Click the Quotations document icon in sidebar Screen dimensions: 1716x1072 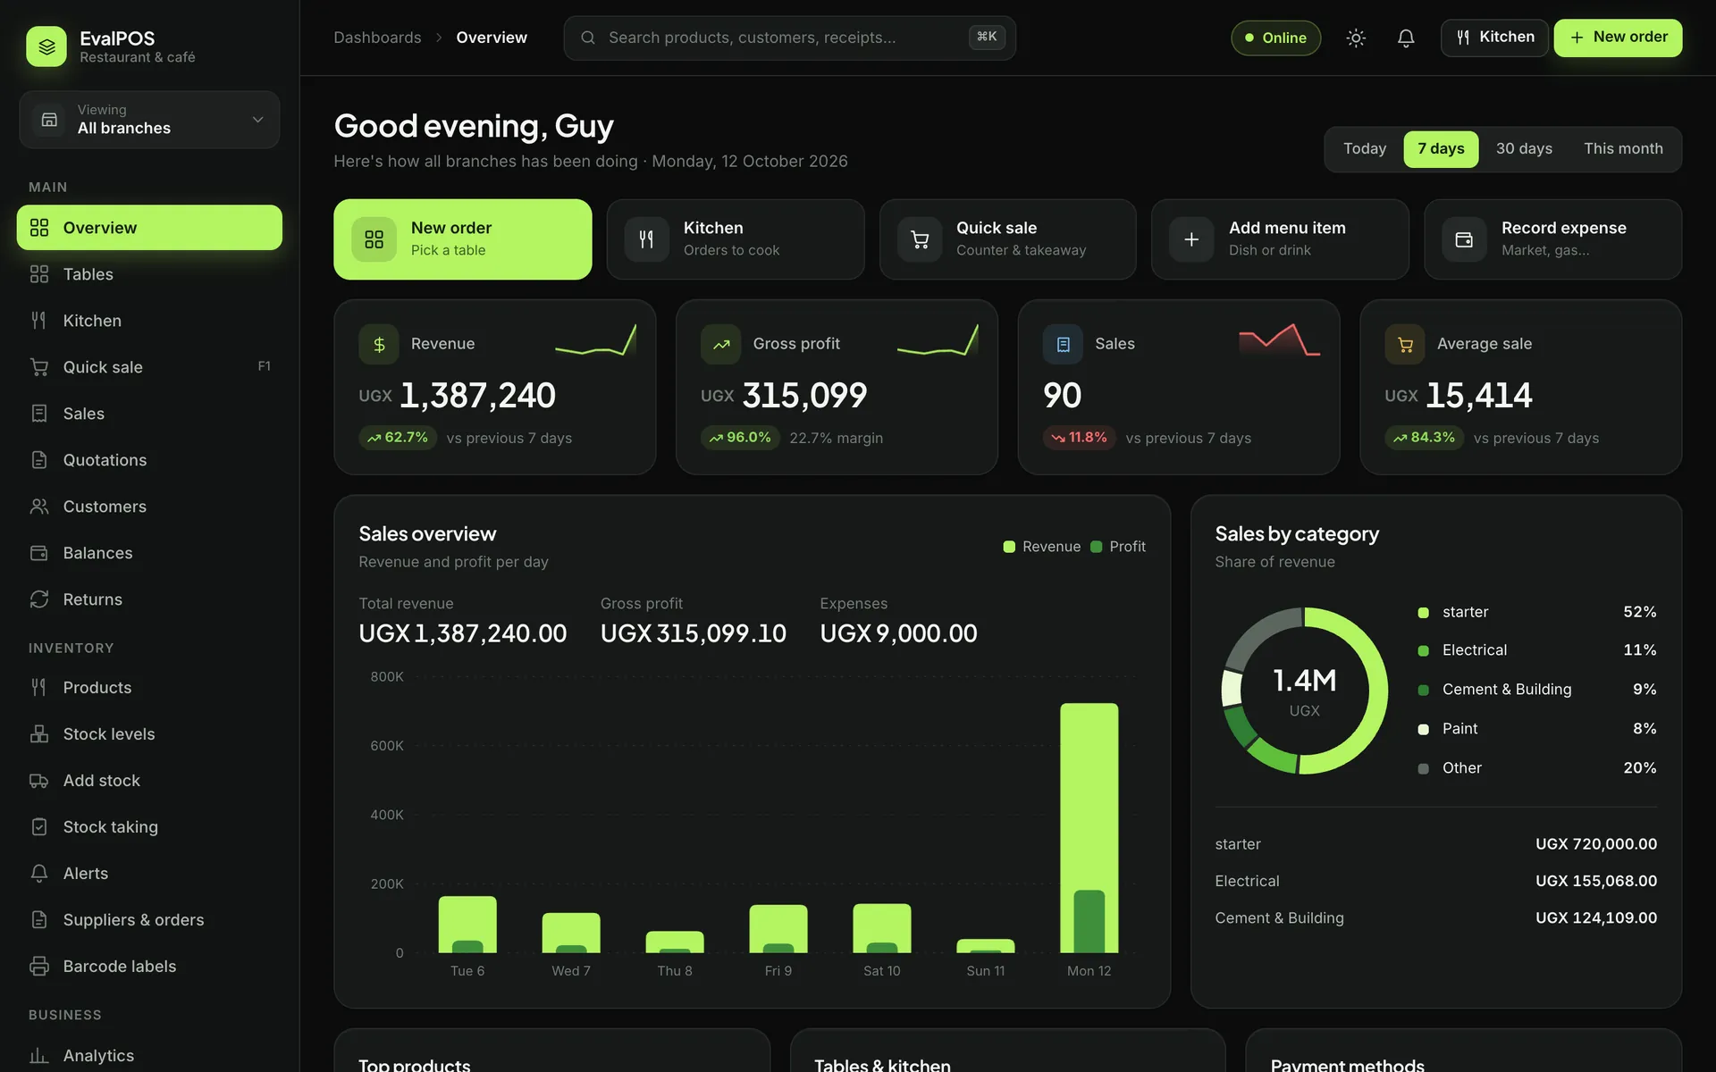(39, 460)
